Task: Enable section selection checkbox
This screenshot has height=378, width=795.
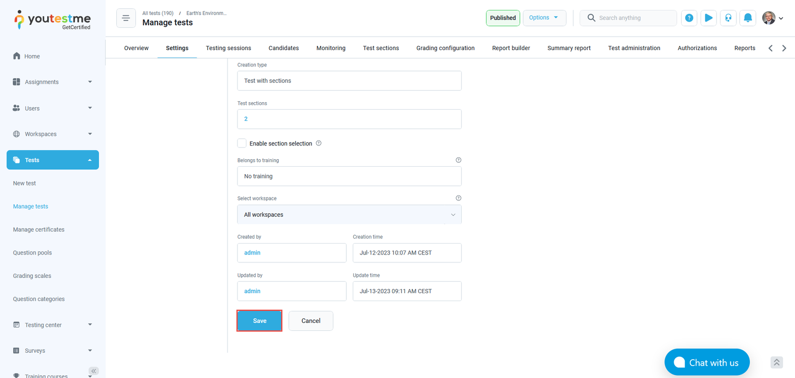Action: [x=242, y=143]
